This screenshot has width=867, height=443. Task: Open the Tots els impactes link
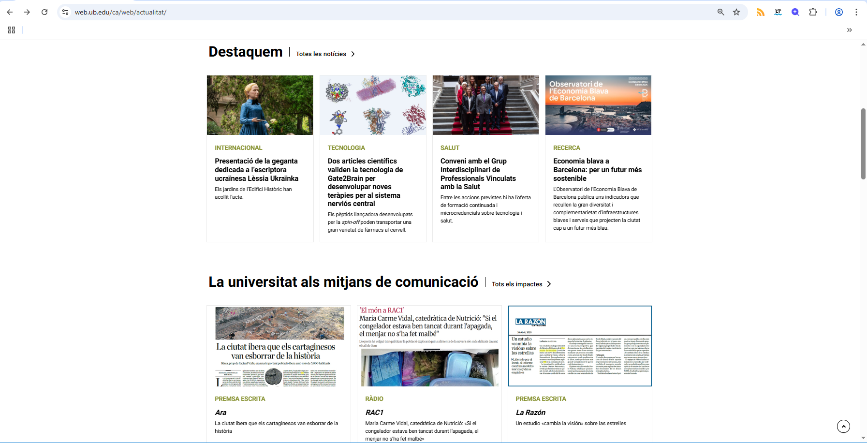(x=517, y=284)
